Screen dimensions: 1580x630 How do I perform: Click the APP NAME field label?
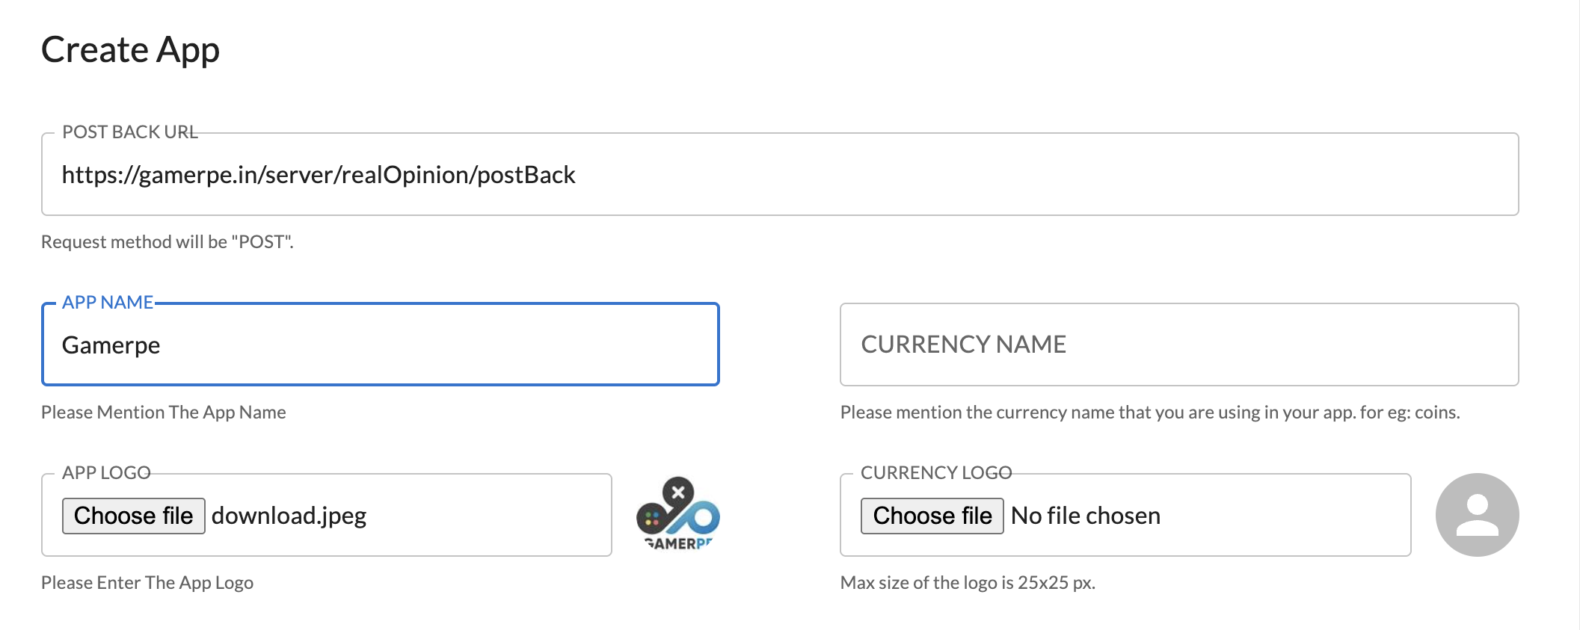pyautogui.click(x=108, y=303)
